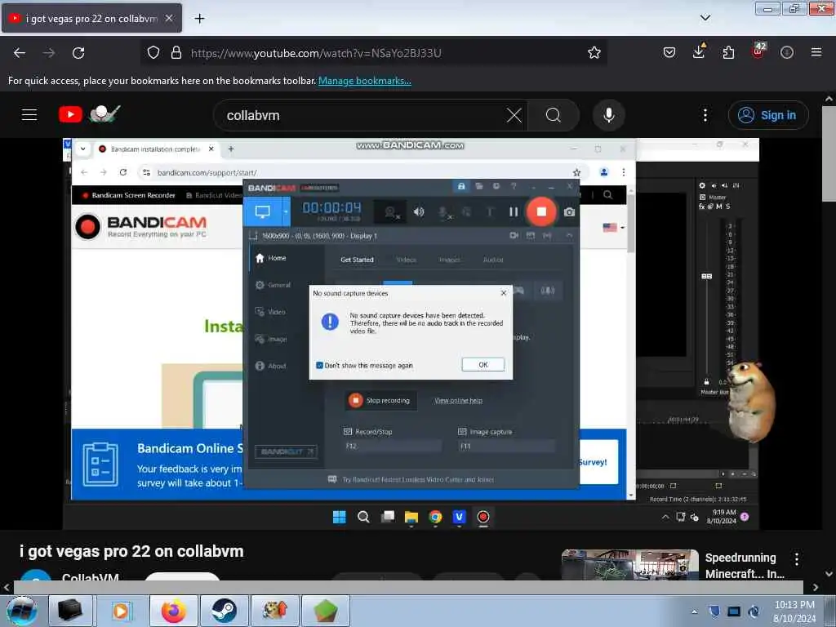This screenshot has height=627, width=836.
Task: Show hidden system tray icons arrow
Action: pyautogui.click(x=694, y=611)
